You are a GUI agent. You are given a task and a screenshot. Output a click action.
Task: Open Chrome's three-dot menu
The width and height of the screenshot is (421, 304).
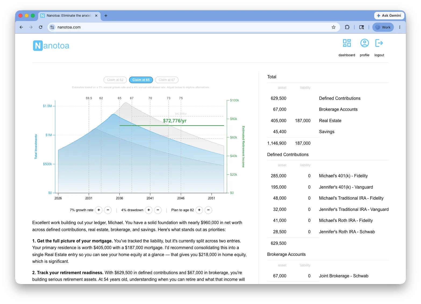pos(400,27)
